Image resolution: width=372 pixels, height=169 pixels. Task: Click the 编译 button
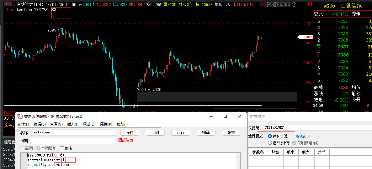206,132
